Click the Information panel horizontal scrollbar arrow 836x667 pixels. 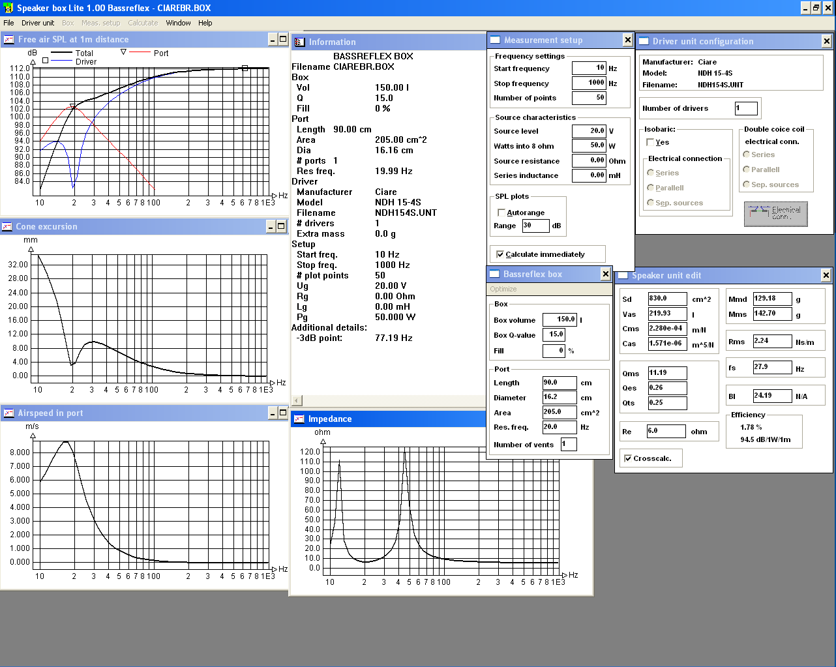pyautogui.click(x=297, y=400)
